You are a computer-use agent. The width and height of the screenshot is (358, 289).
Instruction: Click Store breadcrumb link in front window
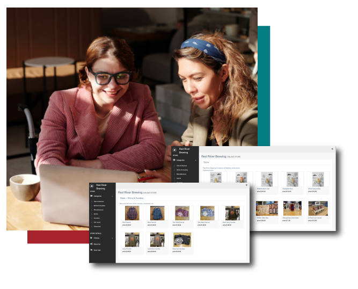click(x=122, y=198)
